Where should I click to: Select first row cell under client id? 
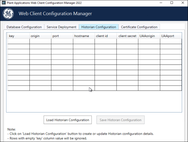[106, 41]
